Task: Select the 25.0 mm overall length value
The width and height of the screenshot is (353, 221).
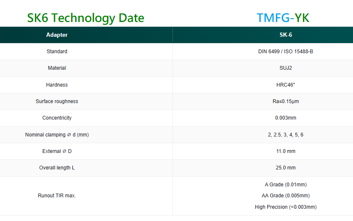Action: (x=285, y=168)
